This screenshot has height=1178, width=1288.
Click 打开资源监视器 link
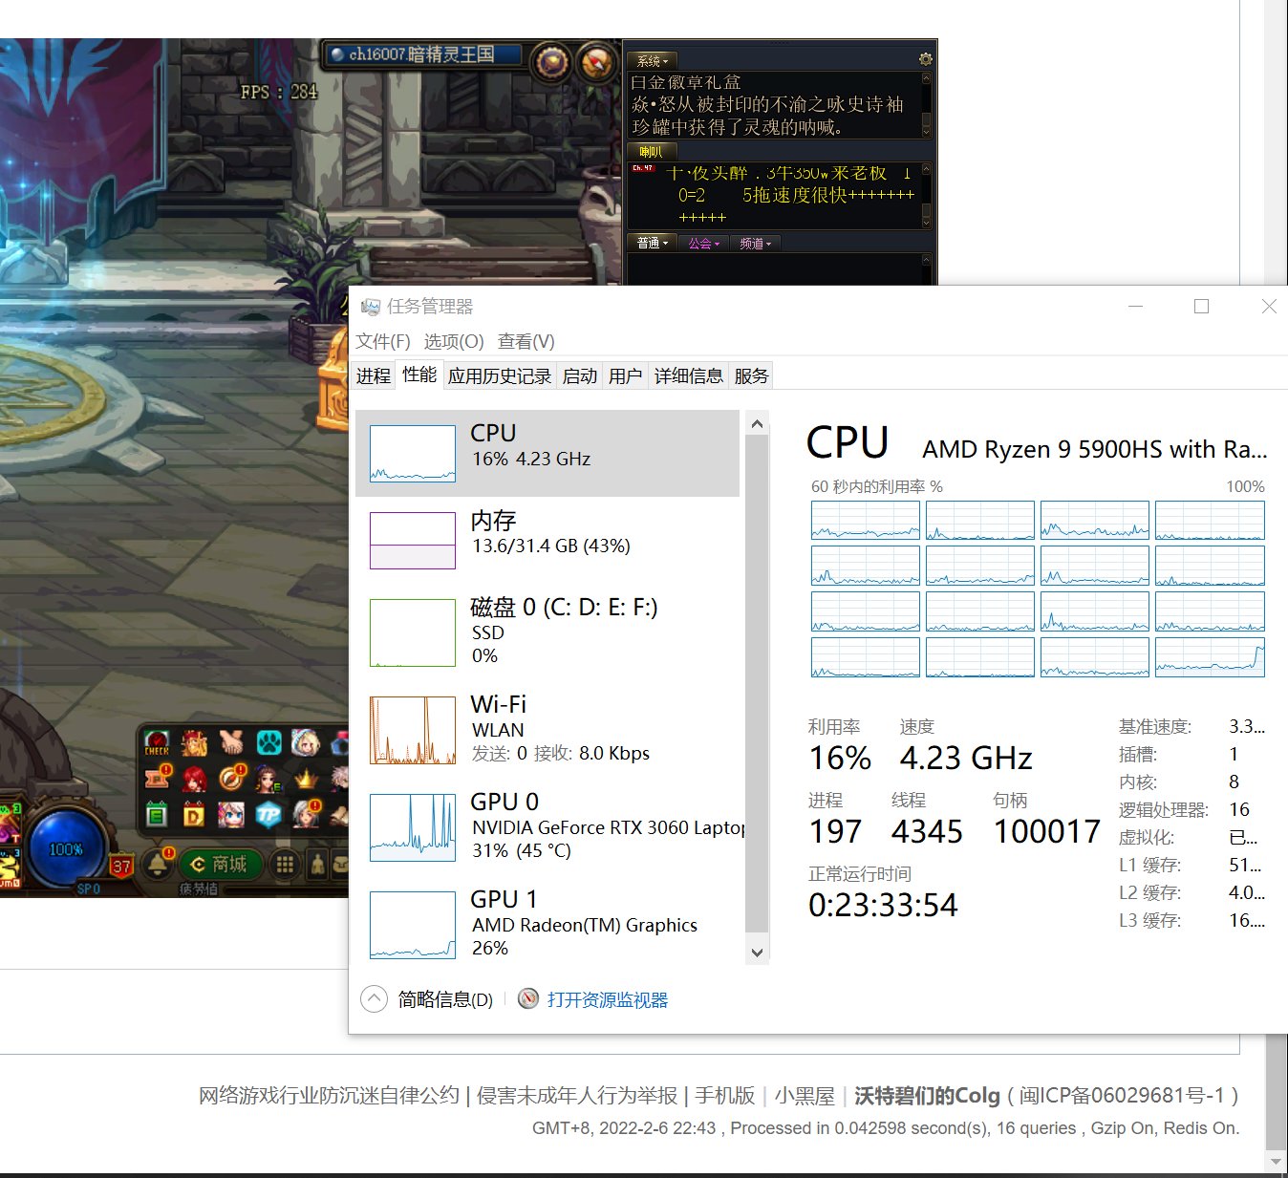click(608, 999)
